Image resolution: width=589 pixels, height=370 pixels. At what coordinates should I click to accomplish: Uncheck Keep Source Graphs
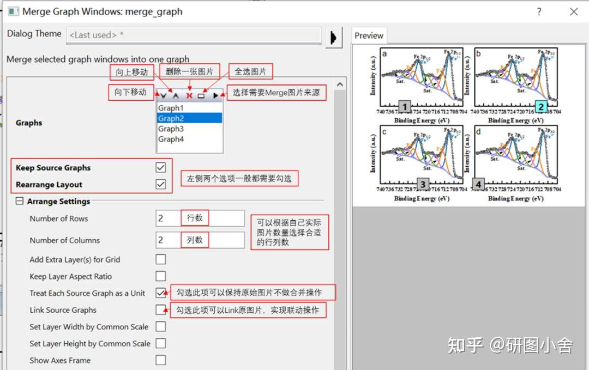[x=160, y=167]
